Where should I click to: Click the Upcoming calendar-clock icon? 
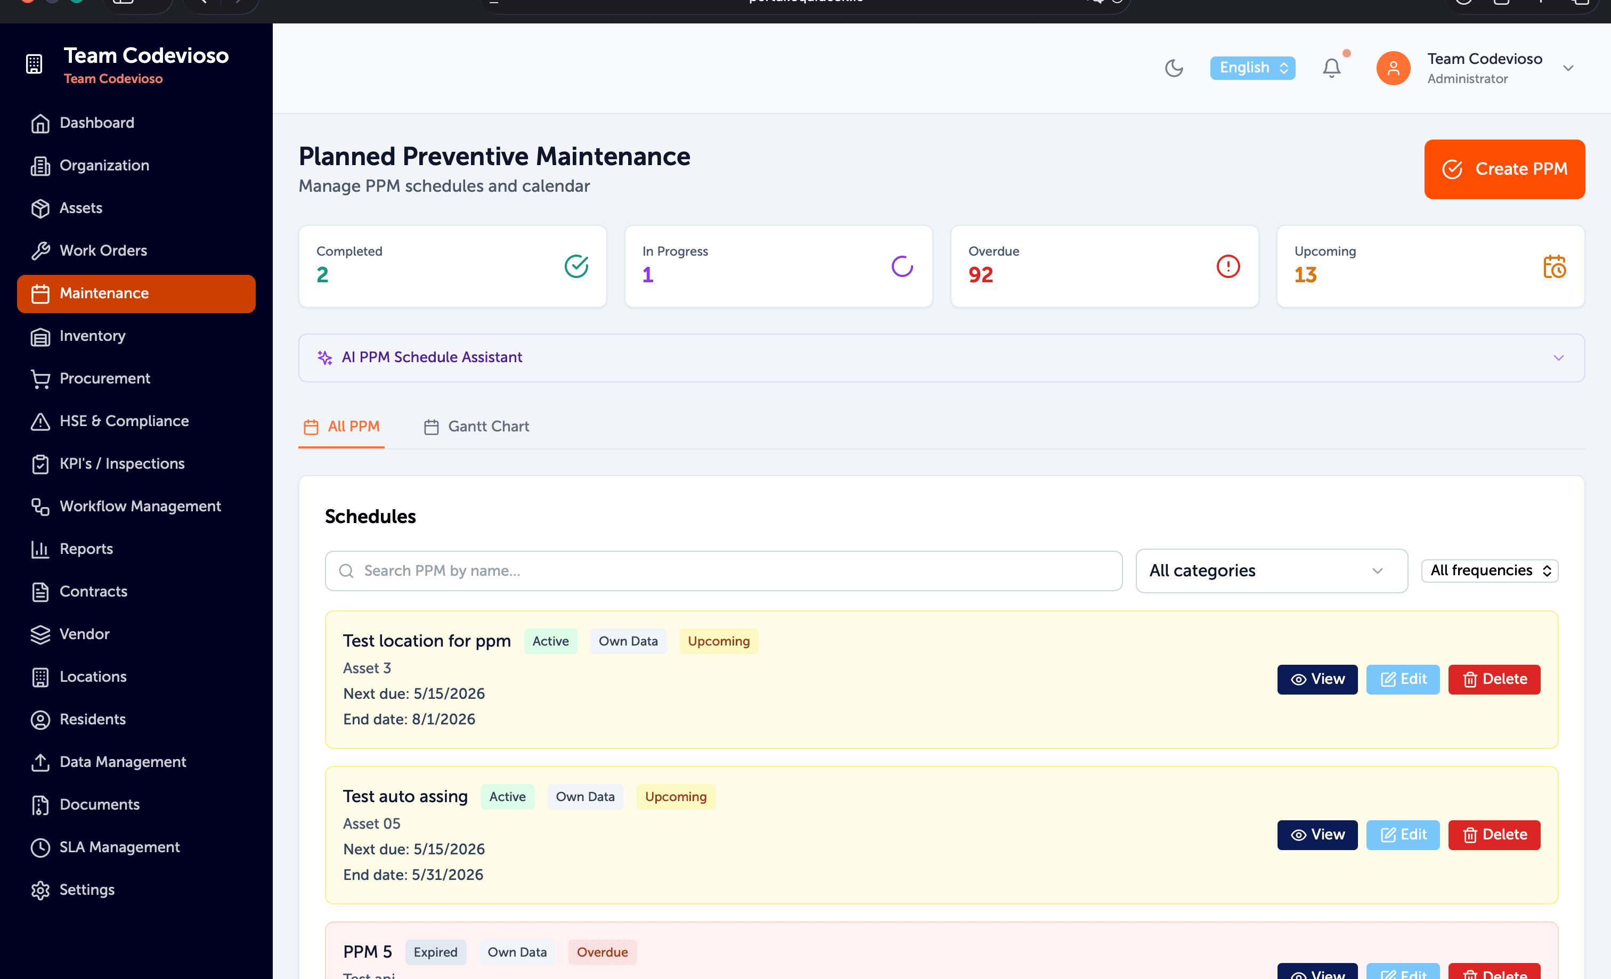[1554, 266]
